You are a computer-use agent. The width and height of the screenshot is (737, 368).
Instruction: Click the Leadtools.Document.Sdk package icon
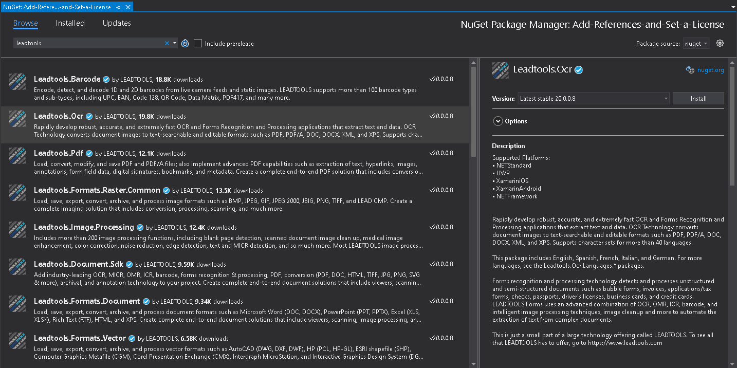click(17, 267)
